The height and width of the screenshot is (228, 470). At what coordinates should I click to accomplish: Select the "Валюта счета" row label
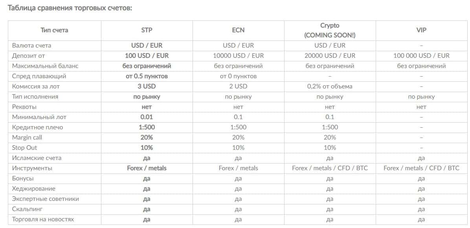[31, 46]
